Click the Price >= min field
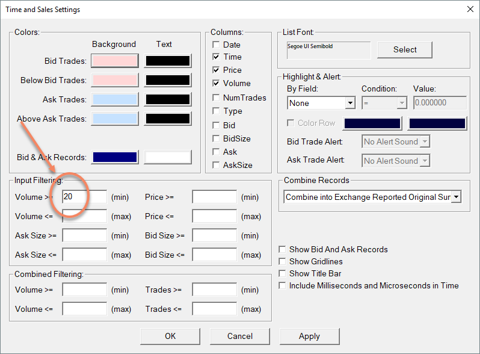This screenshot has height=354, width=480. (x=215, y=197)
